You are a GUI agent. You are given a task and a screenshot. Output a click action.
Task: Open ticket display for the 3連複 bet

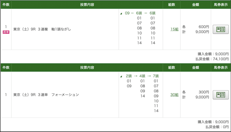(221, 29)
